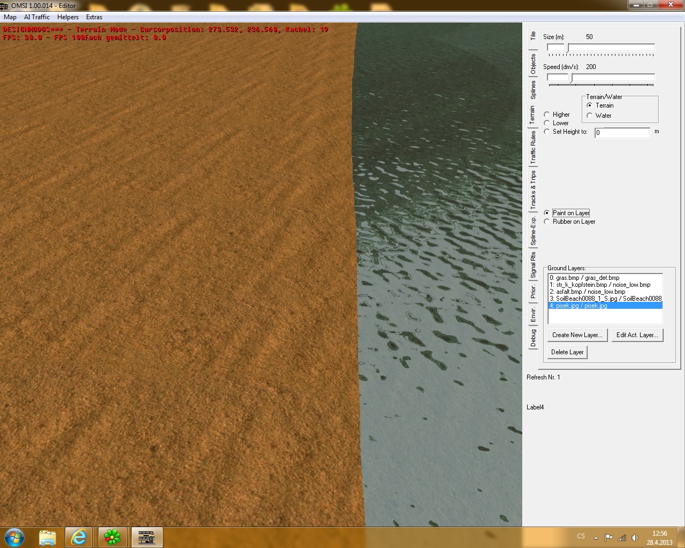
Task: Open the Action Center flag icon
Action: click(608, 538)
